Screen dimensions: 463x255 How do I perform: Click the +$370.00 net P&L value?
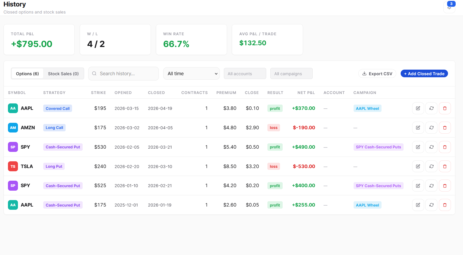click(304, 108)
